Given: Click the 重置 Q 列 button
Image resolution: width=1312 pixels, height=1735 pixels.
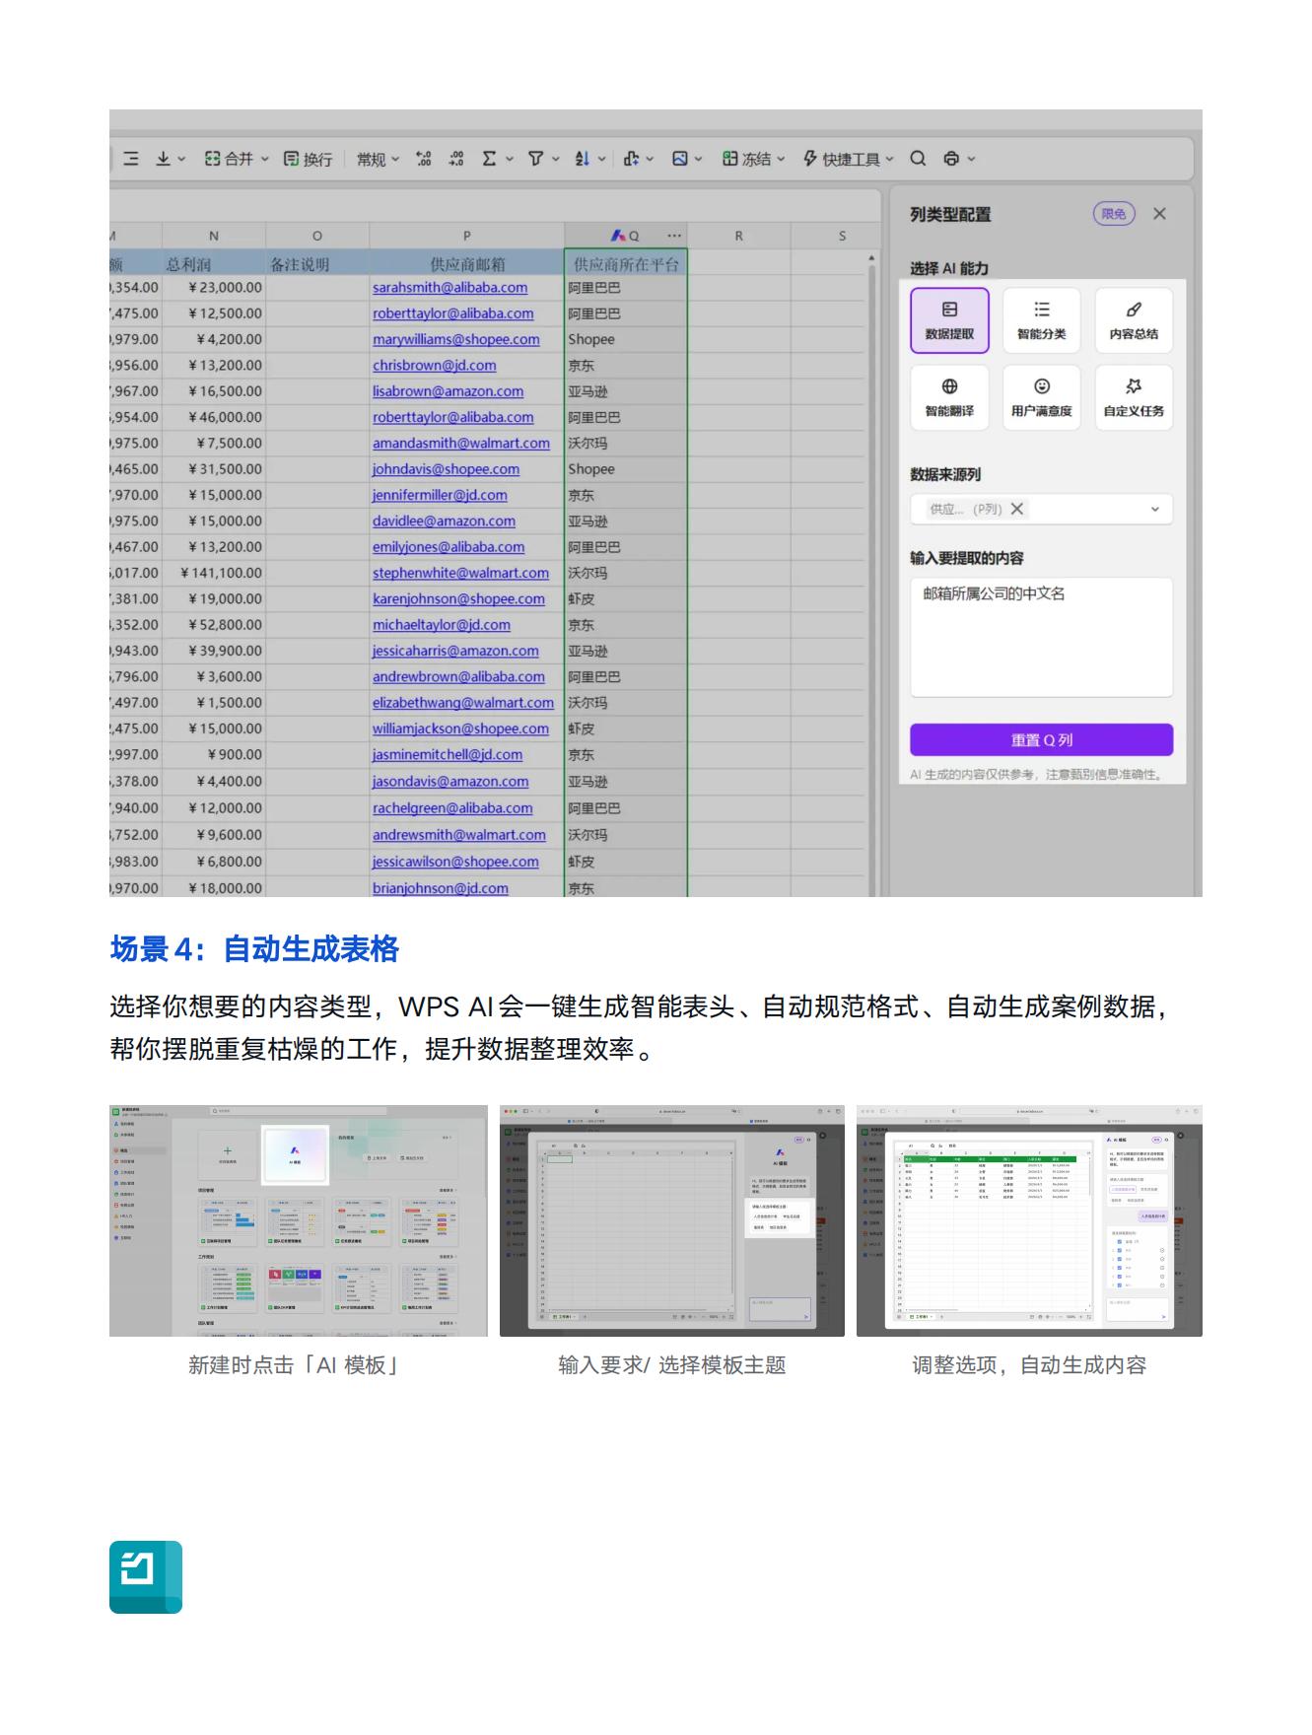Looking at the screenshot, I should click(x=1041, y=740).
